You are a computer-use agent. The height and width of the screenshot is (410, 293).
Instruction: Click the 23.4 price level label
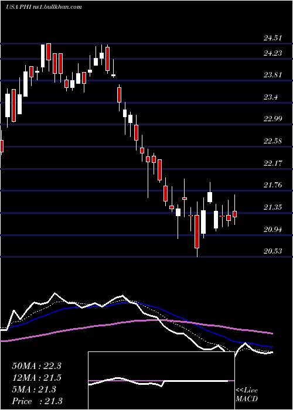click(271, 97)
